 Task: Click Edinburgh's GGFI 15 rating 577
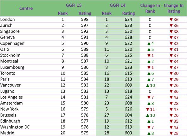85,121
